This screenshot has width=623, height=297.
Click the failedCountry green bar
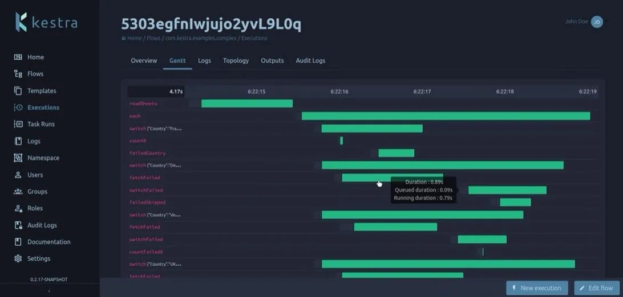[x=396, y=153]
